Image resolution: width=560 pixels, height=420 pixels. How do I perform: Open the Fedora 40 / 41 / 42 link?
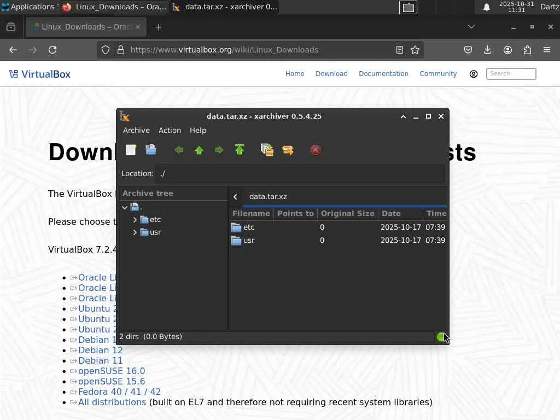coord(119,392)
